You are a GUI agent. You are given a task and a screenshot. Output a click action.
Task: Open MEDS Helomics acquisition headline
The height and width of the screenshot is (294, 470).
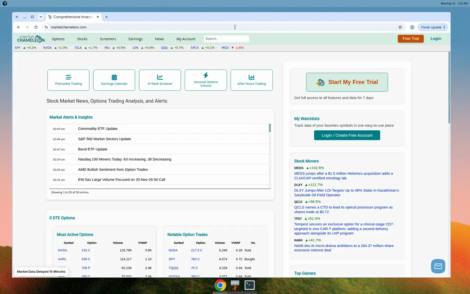[x=343, y=176]
